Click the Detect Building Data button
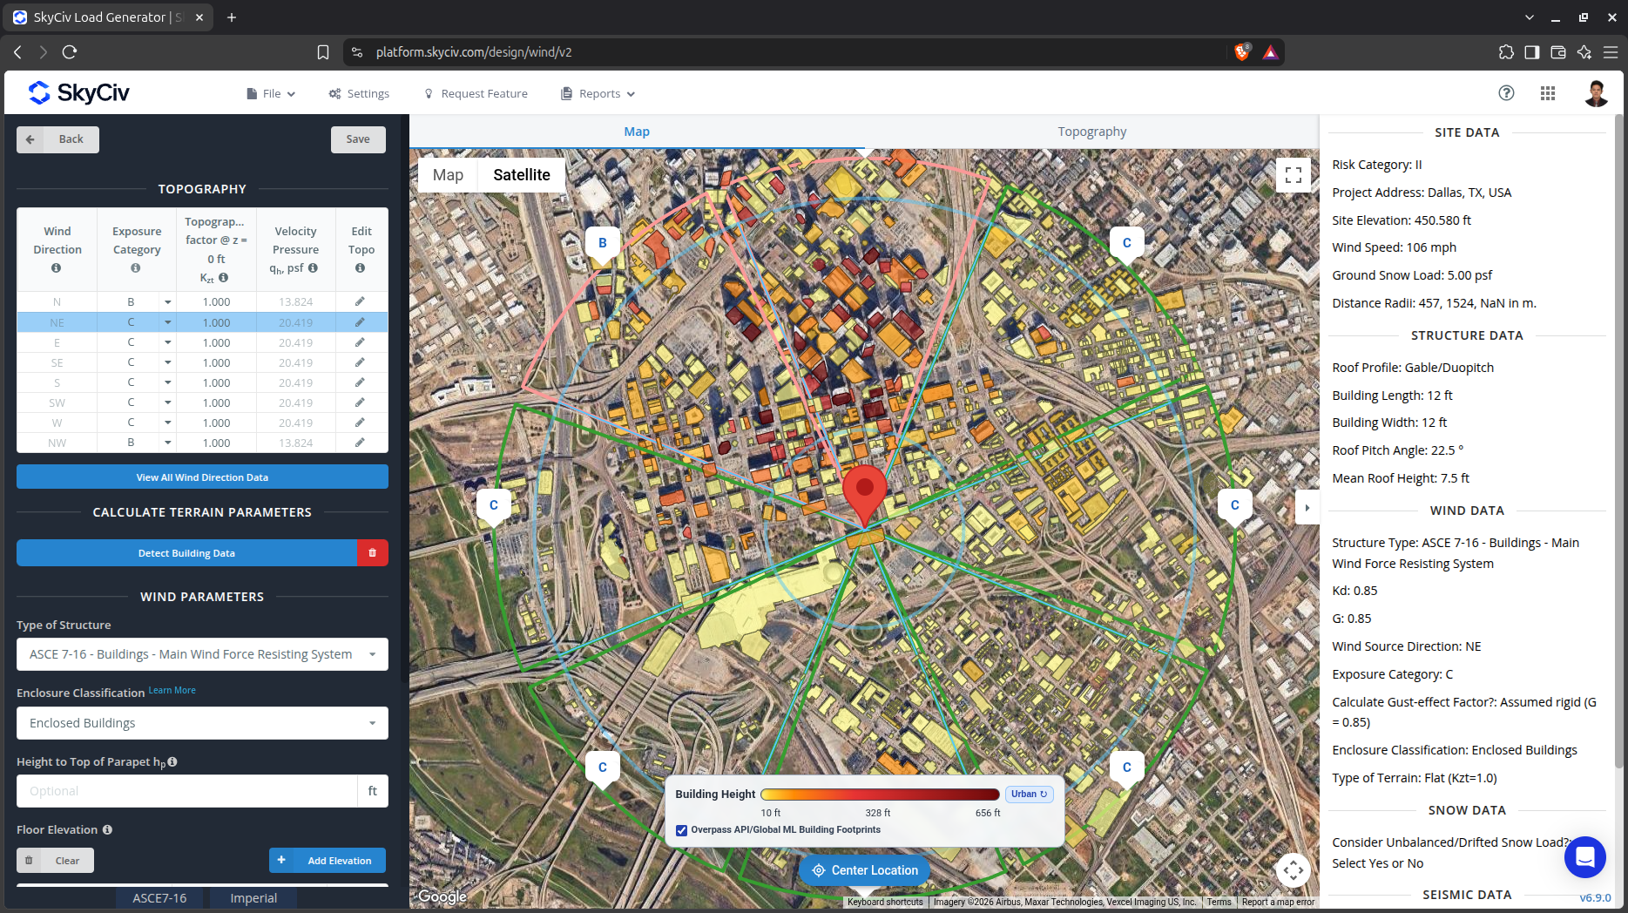The image size is (1628, 913). (x=186, y=553)
